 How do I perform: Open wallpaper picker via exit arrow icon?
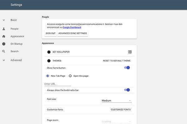pos(130,52)
